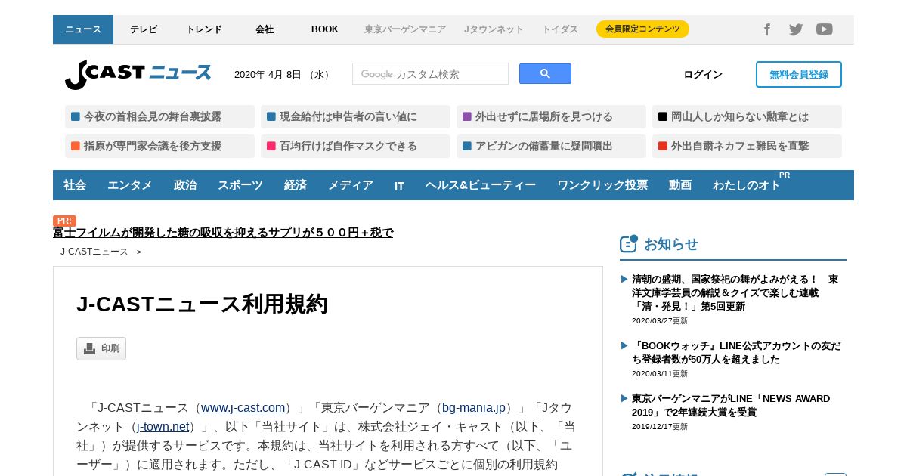The width and height of the screenshot is (907, 476).
Task: Open the Twitter icon link
Action: 796,29
